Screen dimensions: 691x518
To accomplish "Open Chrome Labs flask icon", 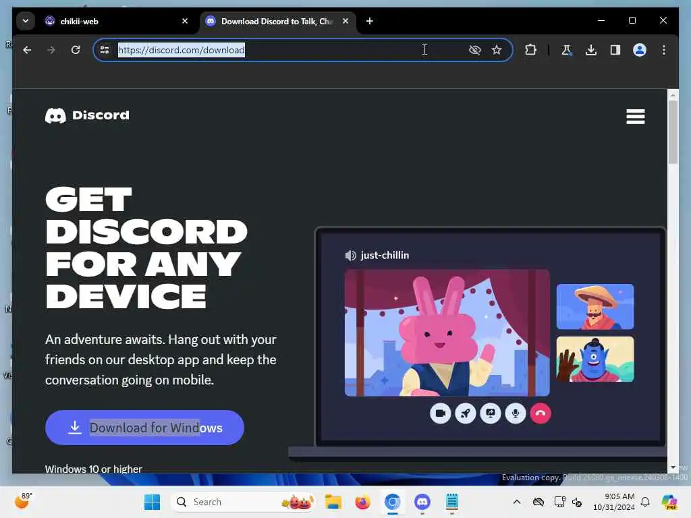I will (x=567, y=50).
